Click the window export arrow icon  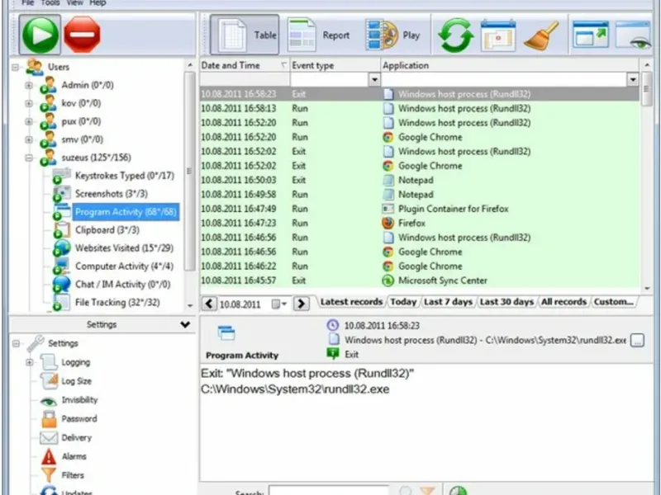[x=591, y=35]
